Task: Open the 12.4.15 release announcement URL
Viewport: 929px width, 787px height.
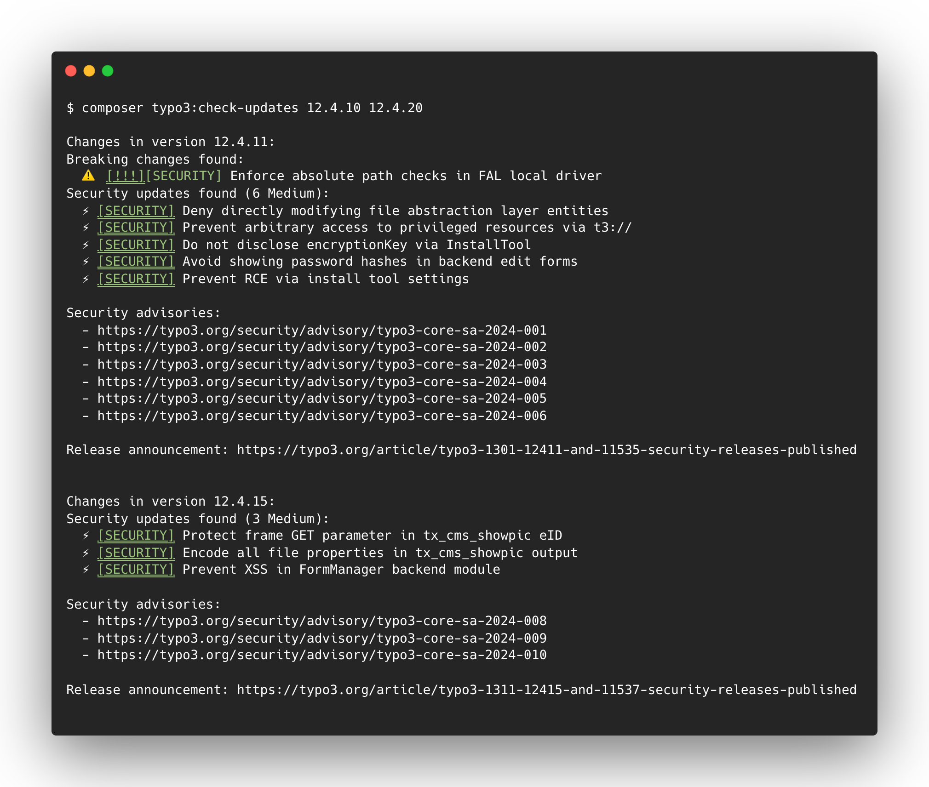Action: tap(546, 690)
